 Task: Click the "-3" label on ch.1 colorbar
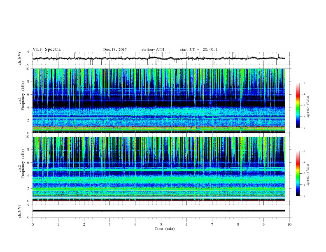pyautogui.click(x=303, y=83)
